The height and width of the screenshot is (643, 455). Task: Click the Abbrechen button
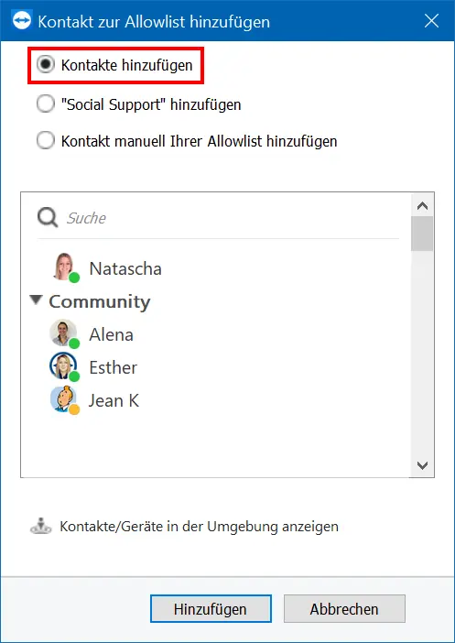click(344, 608)
